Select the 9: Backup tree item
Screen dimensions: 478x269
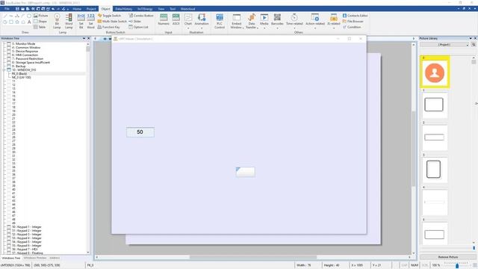[x=19, y=67]
